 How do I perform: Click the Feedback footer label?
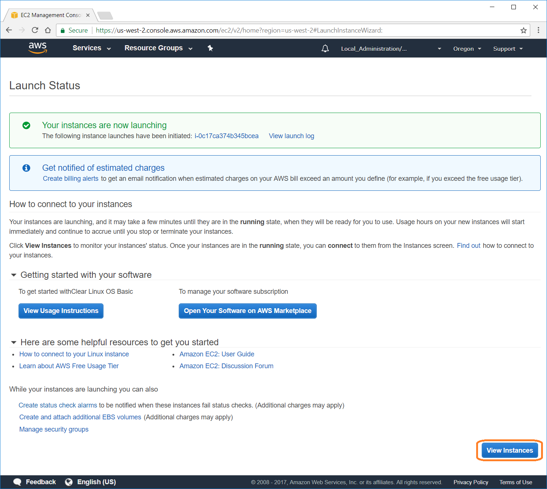(x=41, y=482)
